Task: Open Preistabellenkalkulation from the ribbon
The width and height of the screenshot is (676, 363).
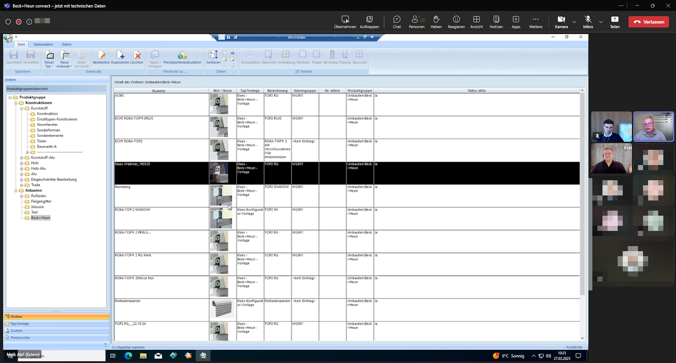Action: pos(182,58)
